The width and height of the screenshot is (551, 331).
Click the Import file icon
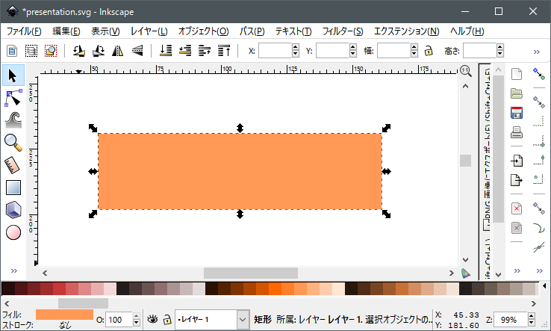click(516, 161)
